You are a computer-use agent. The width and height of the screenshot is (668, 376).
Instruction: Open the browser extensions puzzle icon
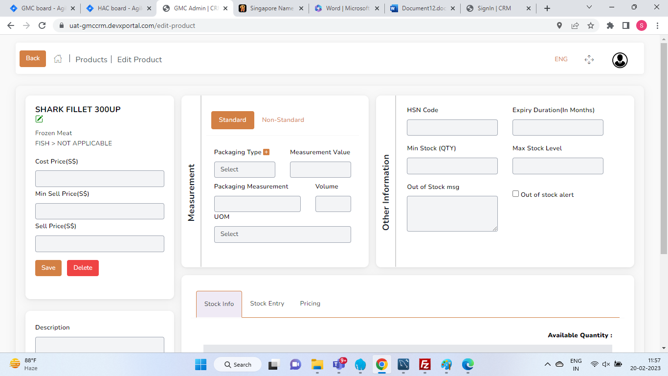click(610, 25)
